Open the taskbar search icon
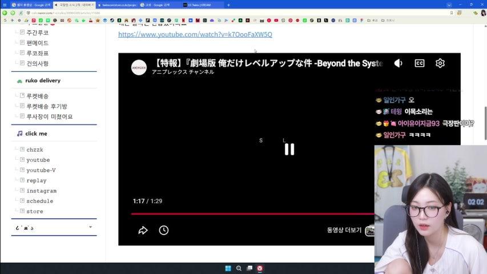This screenshot has height=274, width=487. click(239, 268)
